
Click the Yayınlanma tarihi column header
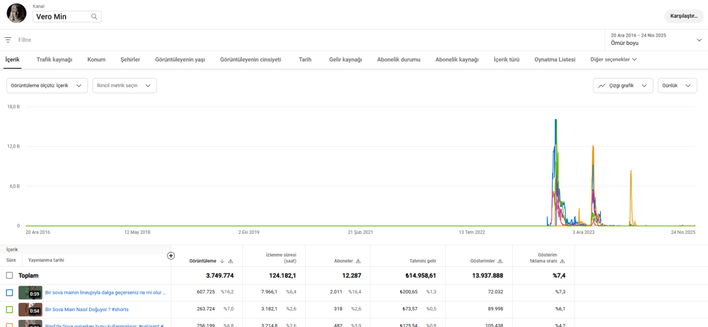point(46,260)
